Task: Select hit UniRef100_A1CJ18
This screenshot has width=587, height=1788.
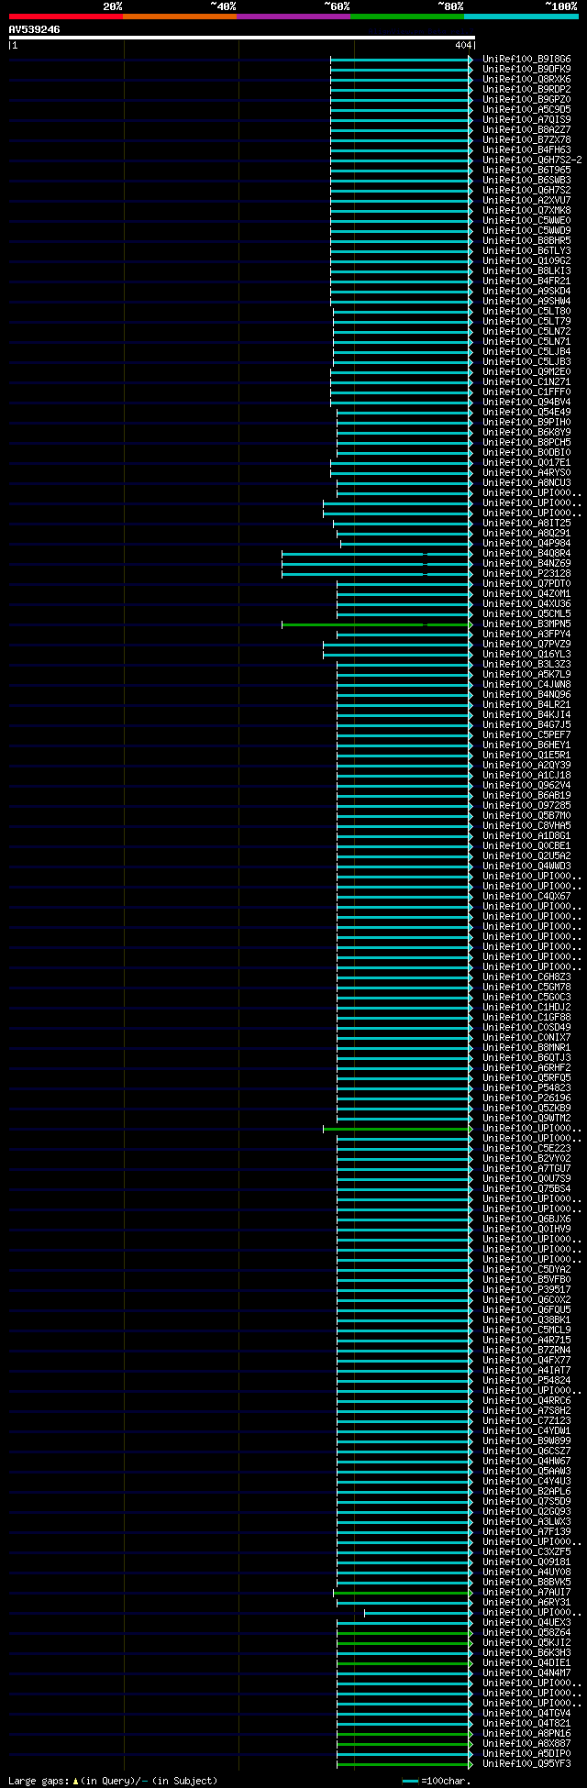Action: 526,775
